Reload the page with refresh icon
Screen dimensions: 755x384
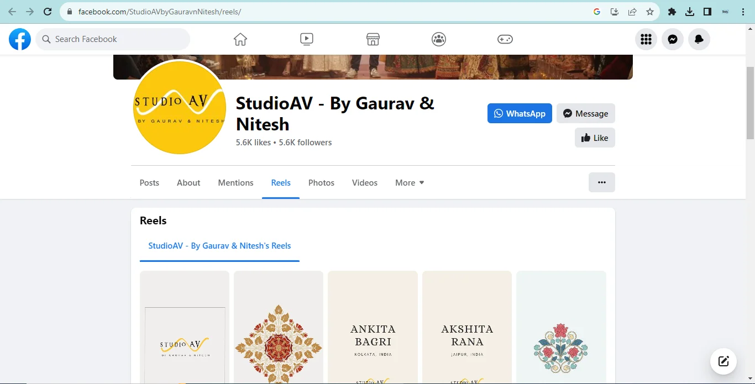(48, 12)
